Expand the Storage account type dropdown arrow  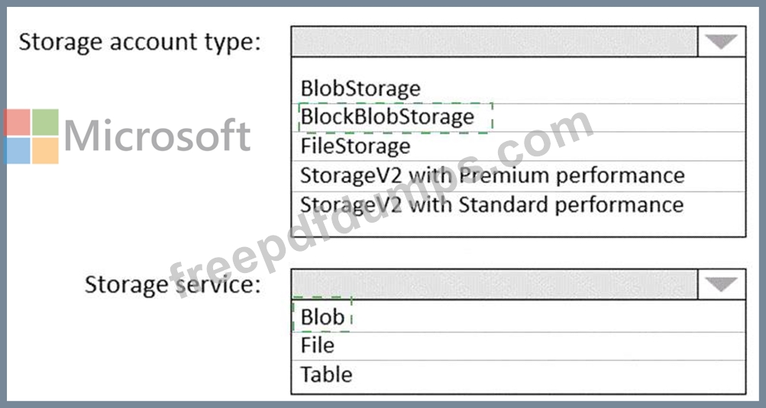pyautogui.click(x=721, y=42)
